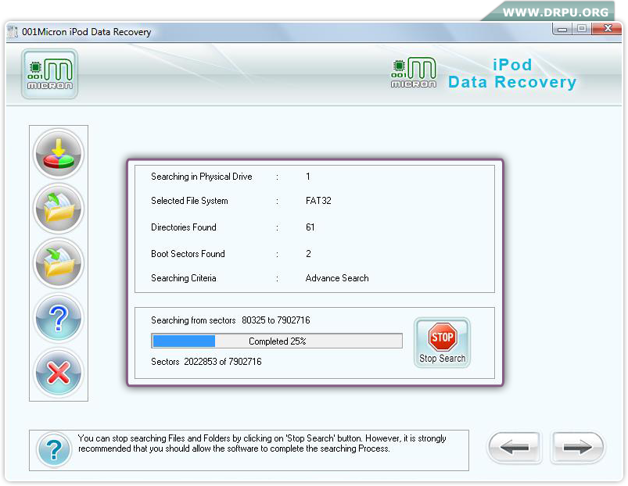This screenshot has height=486, width=628.
Task: Click the window title '001Micron iPod Data Recovery'
Action: (x=87, y=32)
